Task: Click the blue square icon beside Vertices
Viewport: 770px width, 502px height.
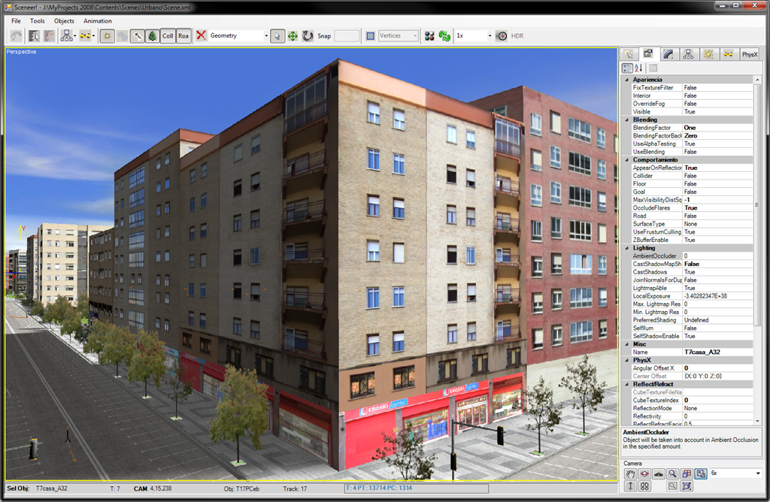Action: pyautogui.click(x=370, y=36)
